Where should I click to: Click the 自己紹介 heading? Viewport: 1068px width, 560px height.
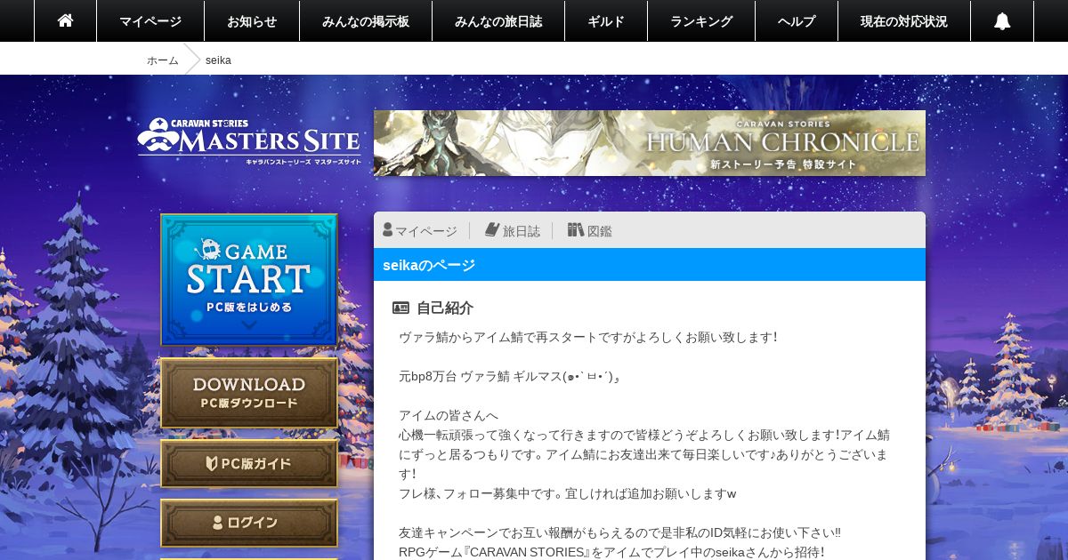(445, 308)
